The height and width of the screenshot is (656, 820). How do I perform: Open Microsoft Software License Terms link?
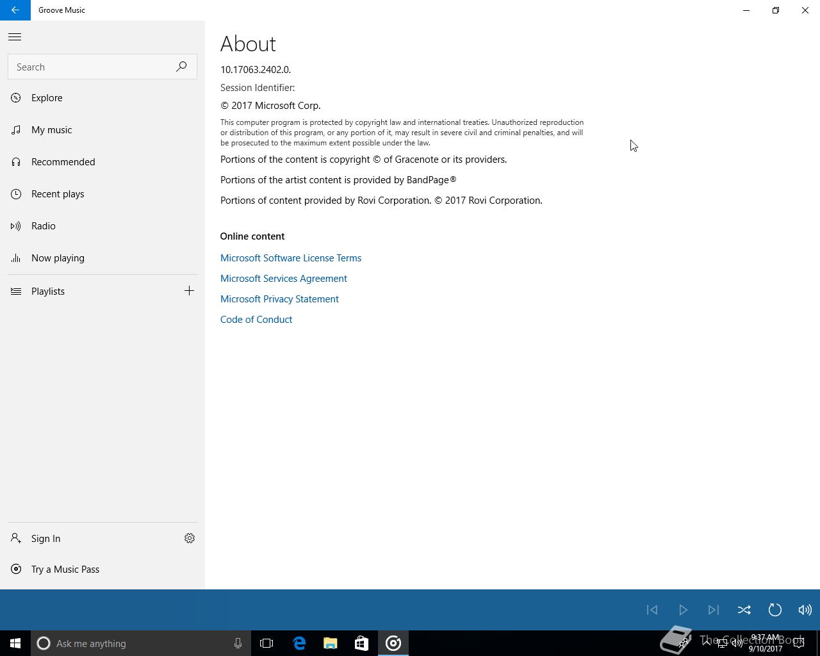[x=291, y=258]
